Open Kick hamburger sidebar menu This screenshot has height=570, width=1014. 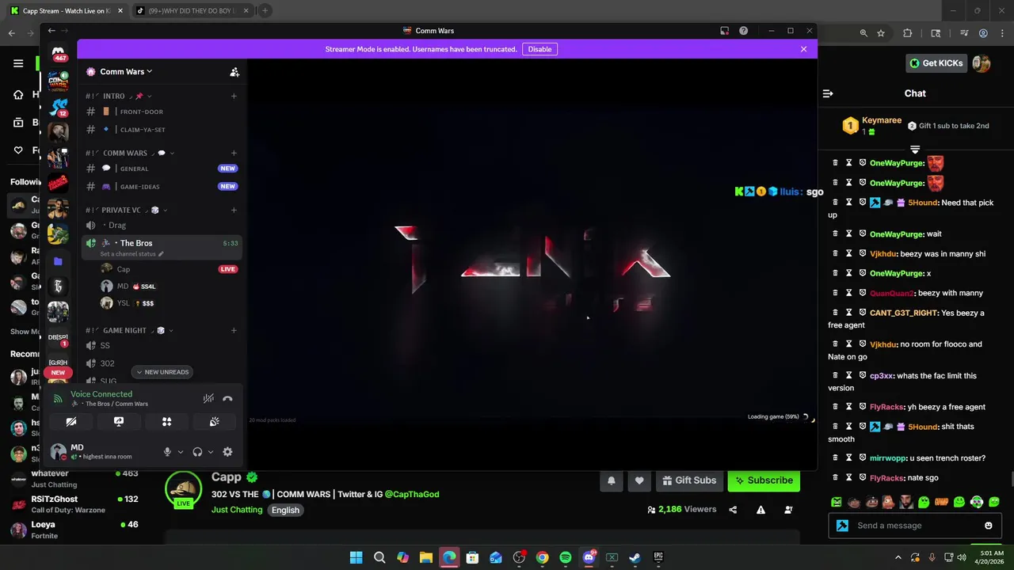point(18,63)
